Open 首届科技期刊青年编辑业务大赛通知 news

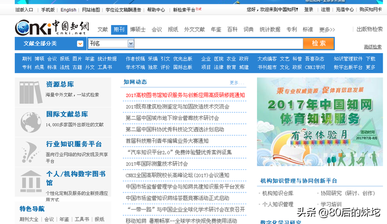click(x=167, y=141)
